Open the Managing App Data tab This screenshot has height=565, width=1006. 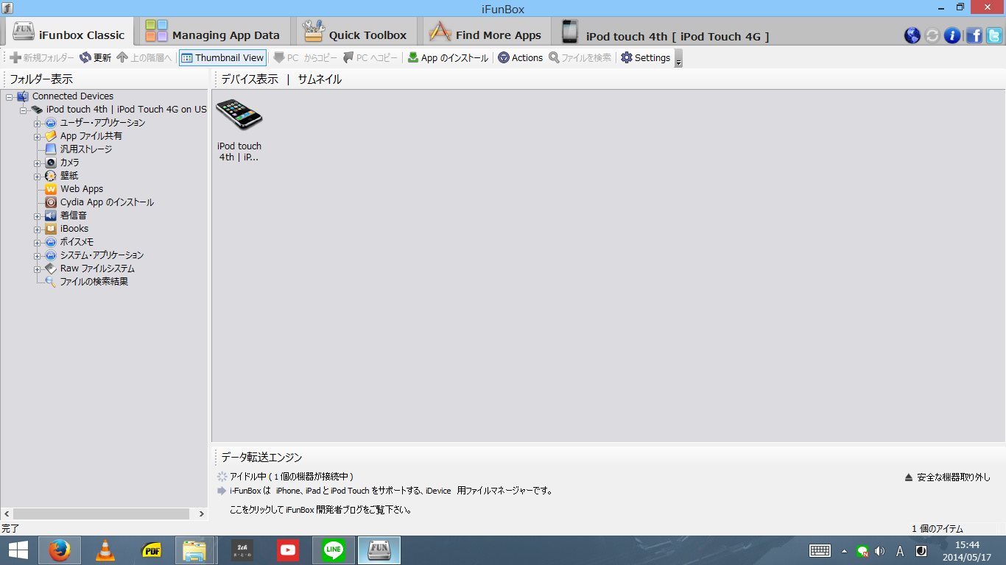212,33
